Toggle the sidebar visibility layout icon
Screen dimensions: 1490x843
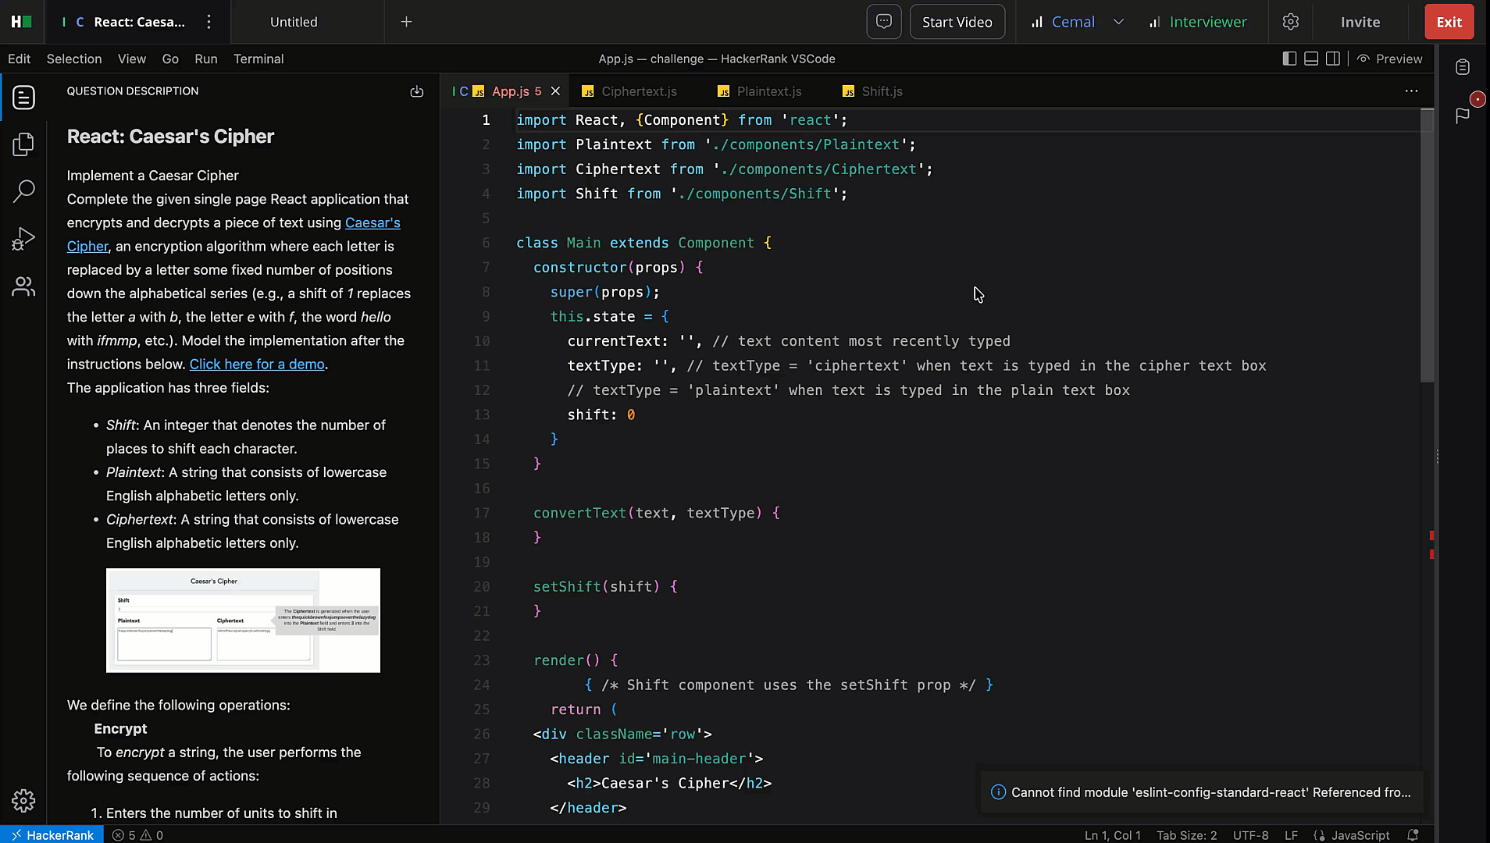[1289, 58]
